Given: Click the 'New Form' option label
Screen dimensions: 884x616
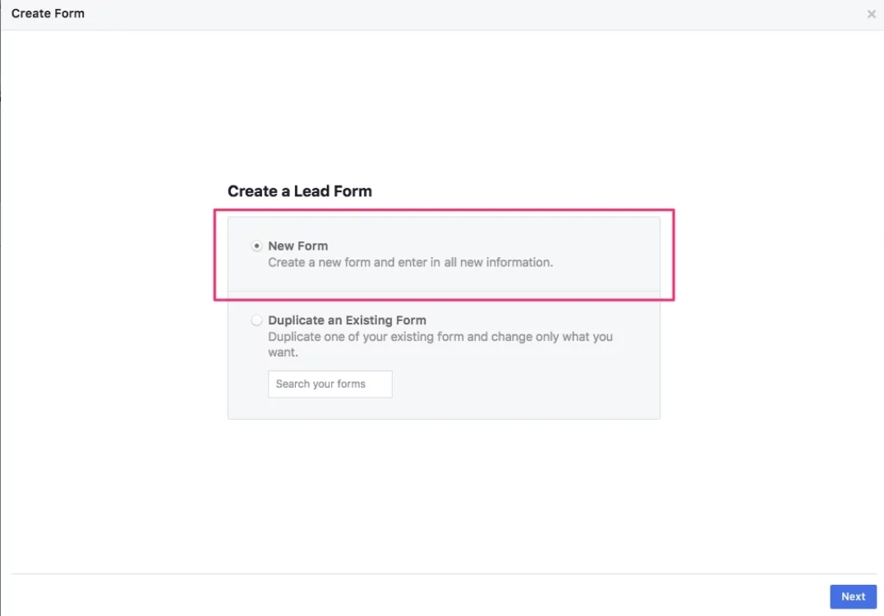Looking at the screenshot, I should (x=297, y=246).
